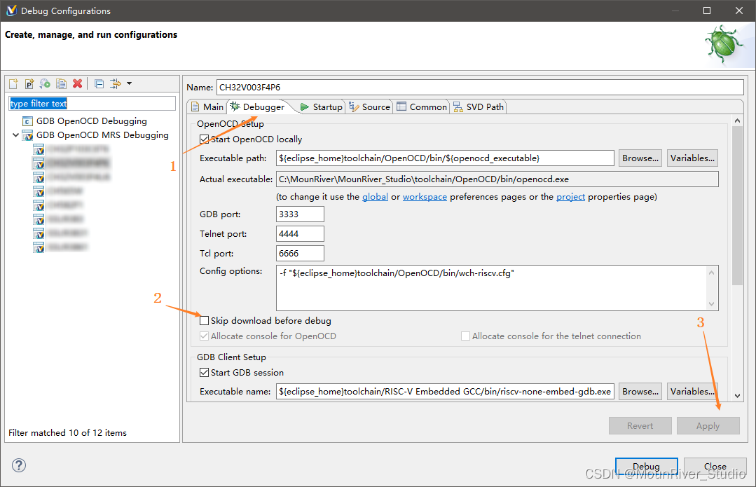
Task: Click the configuration Name field
Action: (480, 88)
